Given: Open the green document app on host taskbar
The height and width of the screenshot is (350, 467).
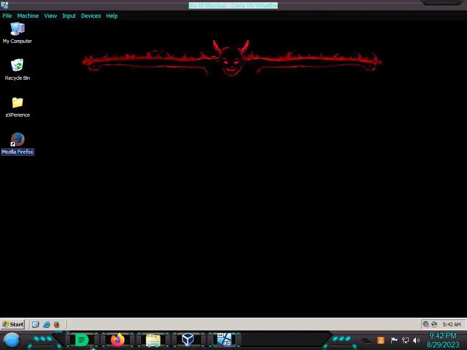Looking at the screenshot, I should click(82, 340).
